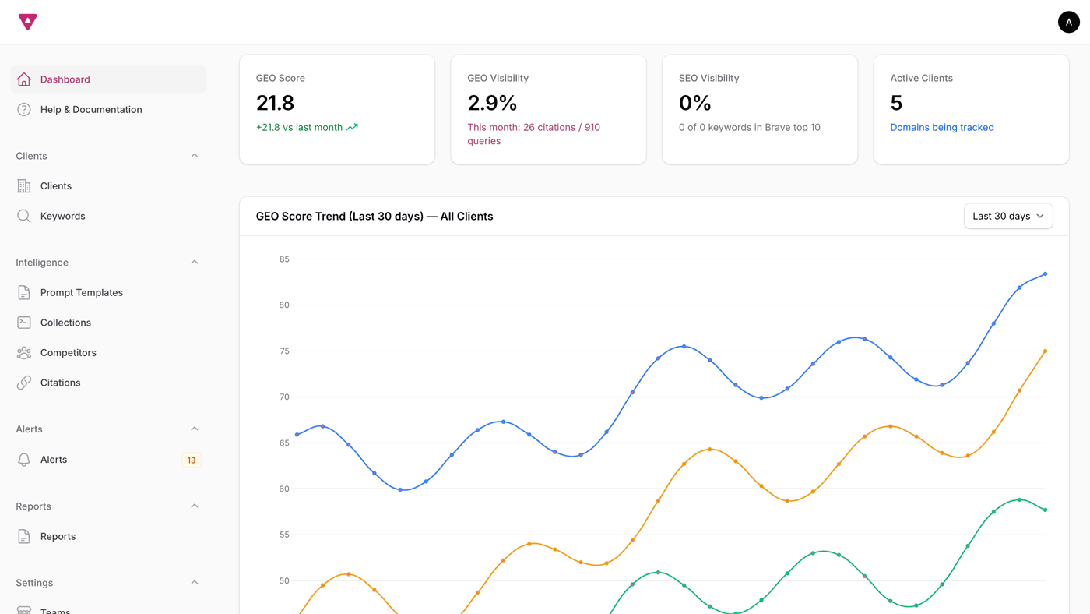Image resolution: width=1090 pixels, height=614 pixels.
Task: Collapse the Alerts section chevron
Action: coord(194,429)
